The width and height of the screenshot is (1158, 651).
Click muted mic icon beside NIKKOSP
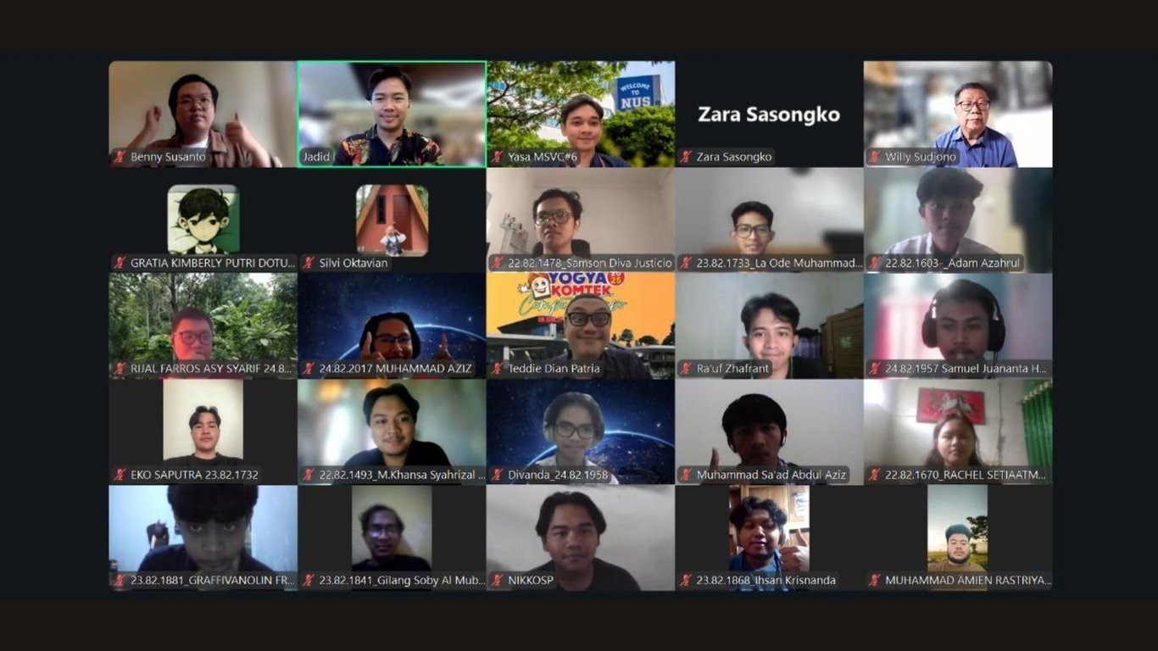point(498,581)
